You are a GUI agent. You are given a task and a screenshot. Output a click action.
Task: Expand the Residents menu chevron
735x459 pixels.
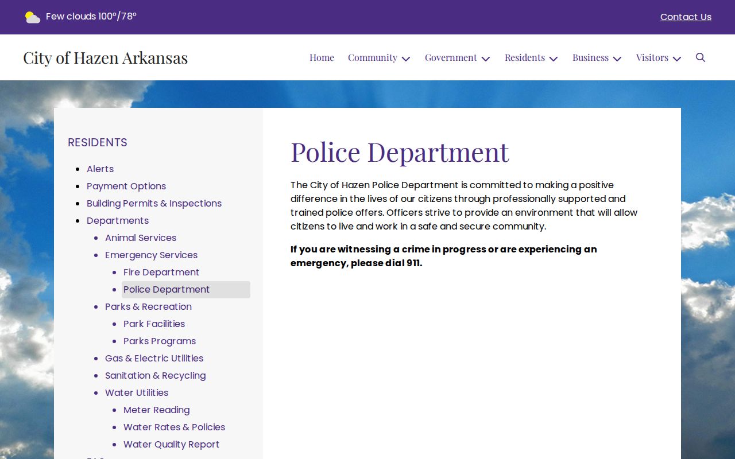(x=554, y=59)
